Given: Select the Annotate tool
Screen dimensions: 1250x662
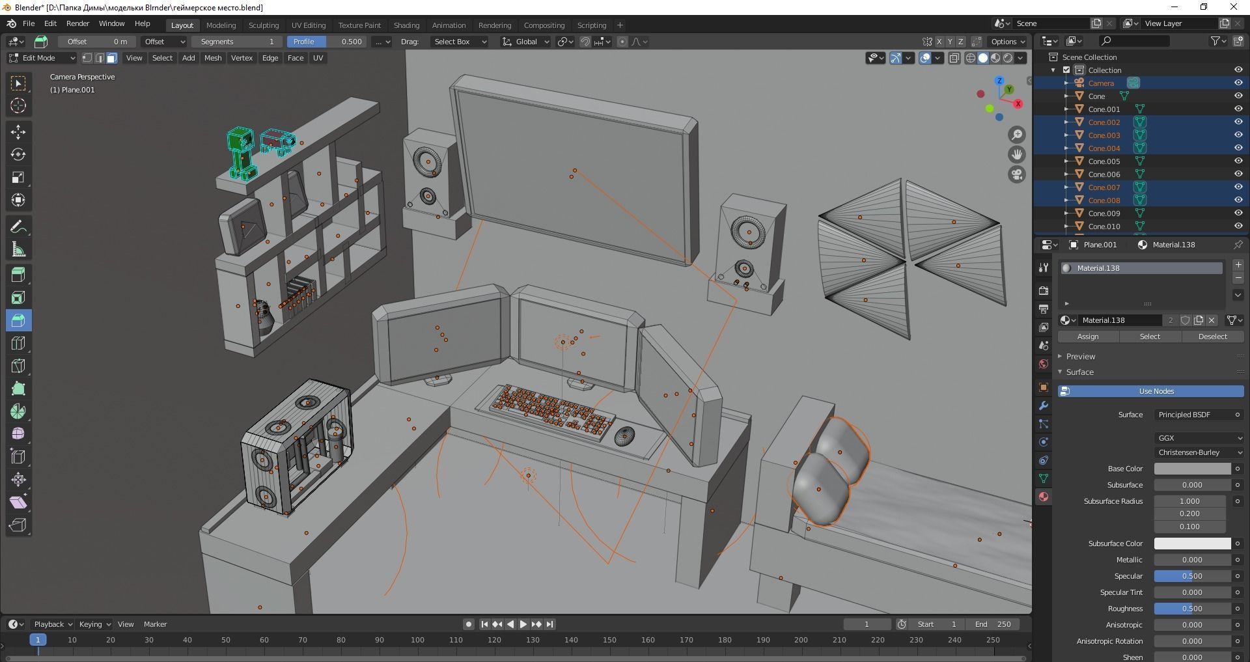Looking at the screenshot, I should click(18, 227).
